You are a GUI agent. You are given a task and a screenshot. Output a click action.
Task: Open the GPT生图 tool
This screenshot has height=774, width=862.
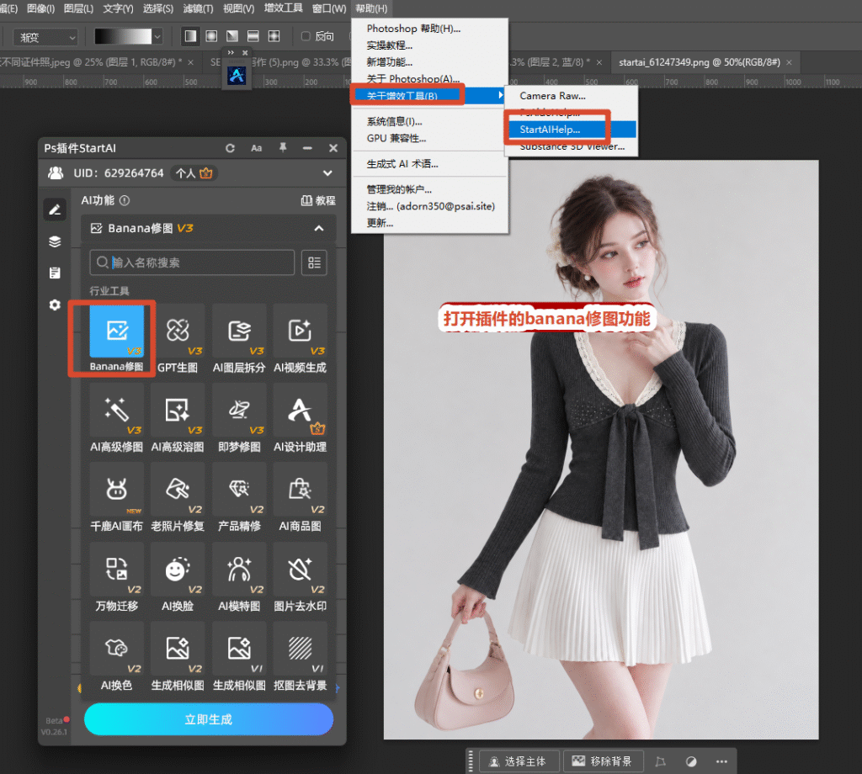coord(178,331)
